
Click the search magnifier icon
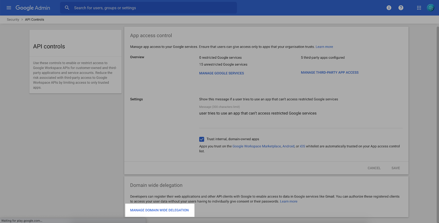pos(67,8)
